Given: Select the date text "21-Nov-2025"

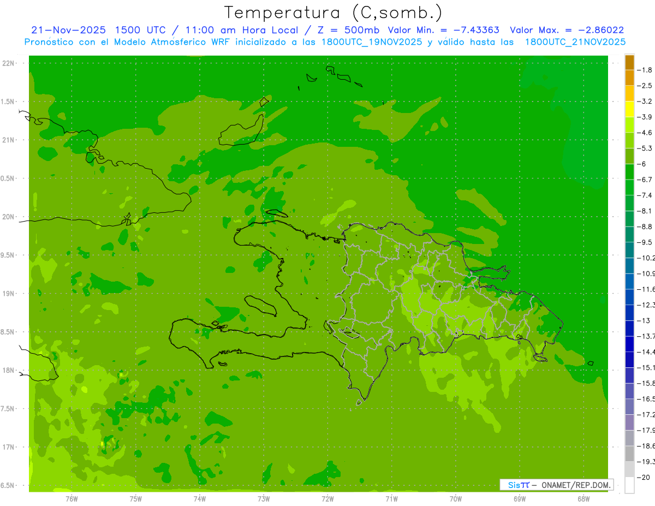Looking at the screenshot, I should point(68,30).
